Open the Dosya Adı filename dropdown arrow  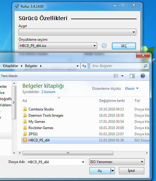pyautogui.click(x=83, y=162)
